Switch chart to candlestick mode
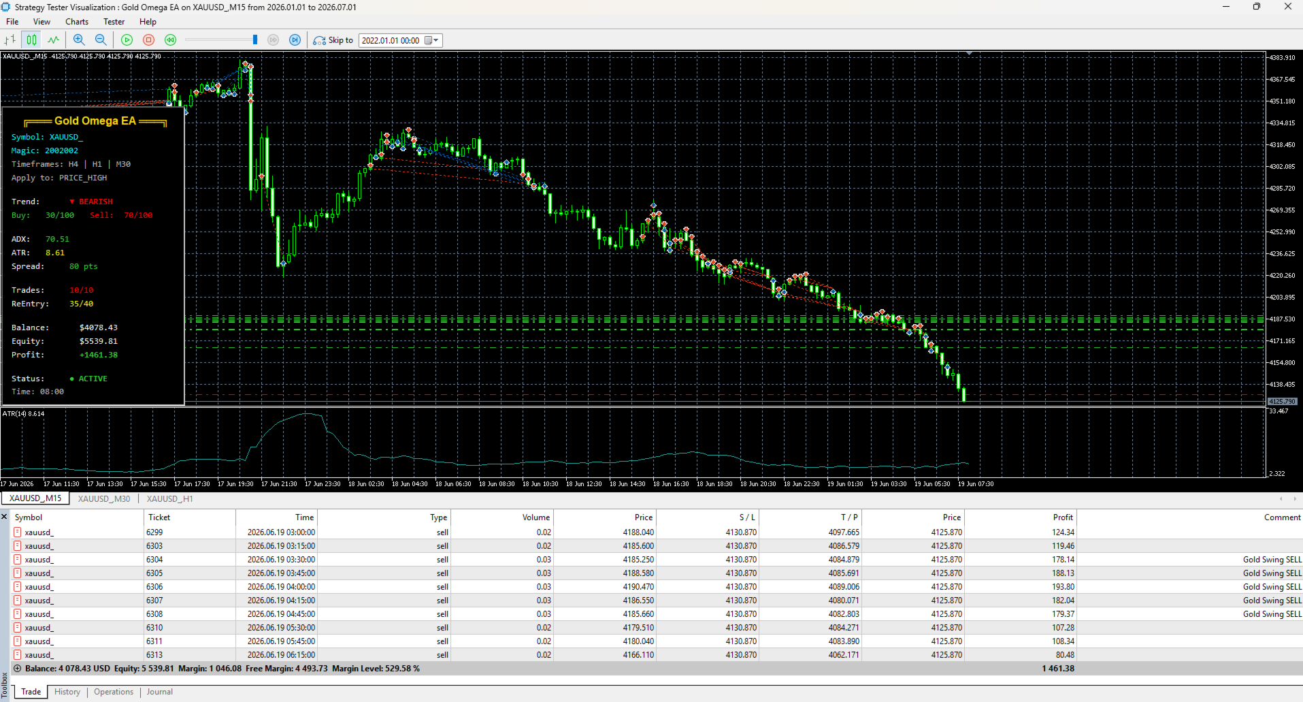Screen dimensions: 1303x702 [x=31, y=40]
